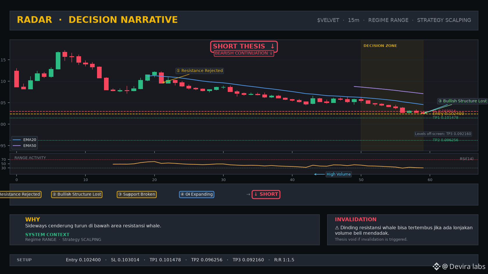Viewport: 488px width, 274px height.
Task: Click Entry 0.102400 in the SETUP bar
Action: pos(83,260)
